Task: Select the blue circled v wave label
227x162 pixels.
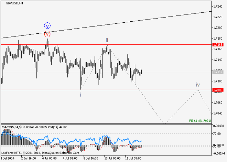Action: (47, 26)
